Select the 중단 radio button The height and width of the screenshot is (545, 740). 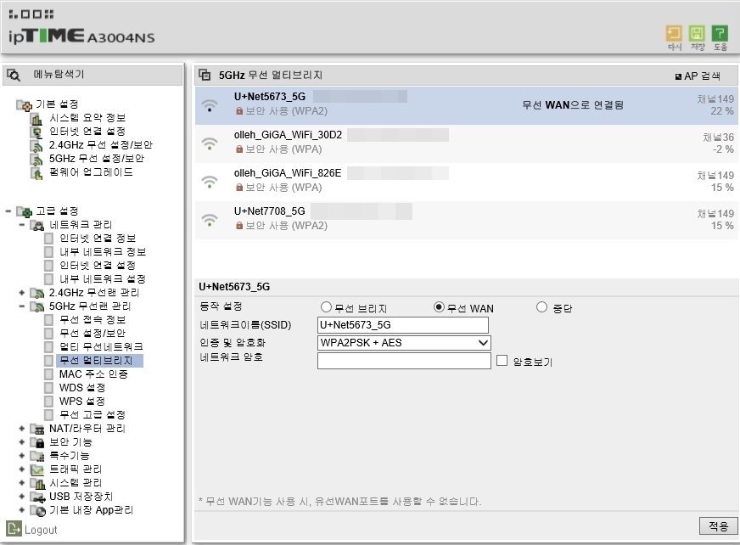pyautogui.click(x=541, y=307)
